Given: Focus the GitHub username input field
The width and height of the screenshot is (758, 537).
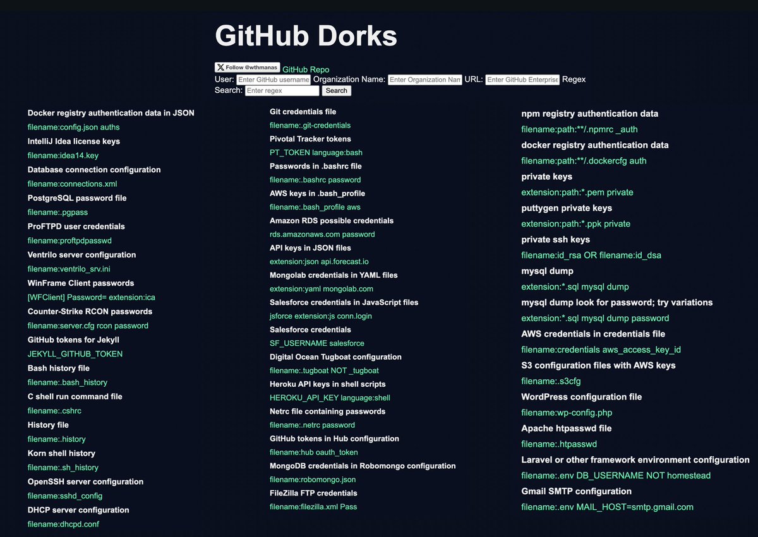Looking at the screenshot, I should [x=274, y=80].
